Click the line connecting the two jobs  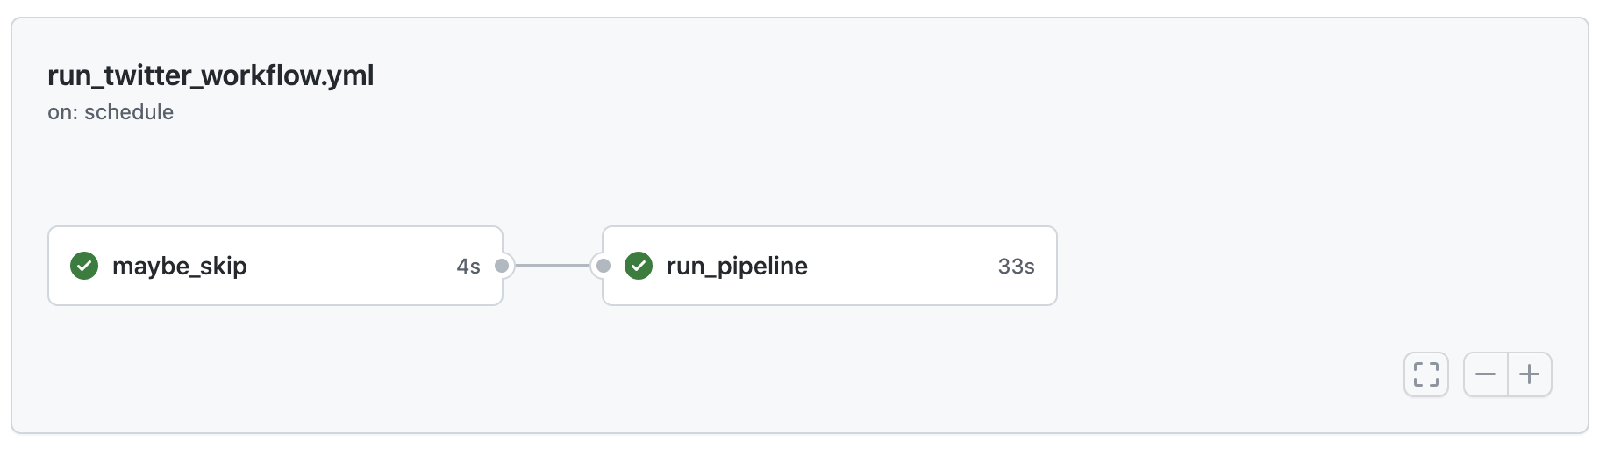(553, 266)
